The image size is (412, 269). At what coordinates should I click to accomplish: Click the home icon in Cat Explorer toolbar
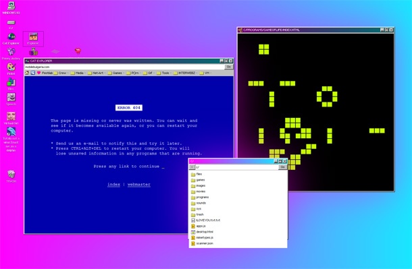(x=27, y=73)
